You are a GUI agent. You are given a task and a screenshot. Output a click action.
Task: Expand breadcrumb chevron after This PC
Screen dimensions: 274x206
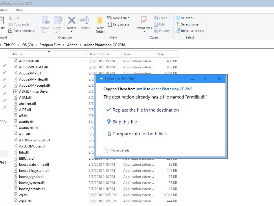point(19,45)
